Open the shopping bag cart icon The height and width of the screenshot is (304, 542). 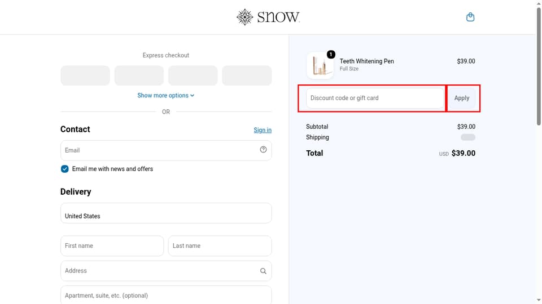(470, 17)
